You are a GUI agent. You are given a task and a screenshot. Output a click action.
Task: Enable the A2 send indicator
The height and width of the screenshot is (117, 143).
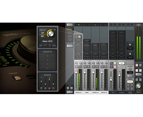[45, 78]
